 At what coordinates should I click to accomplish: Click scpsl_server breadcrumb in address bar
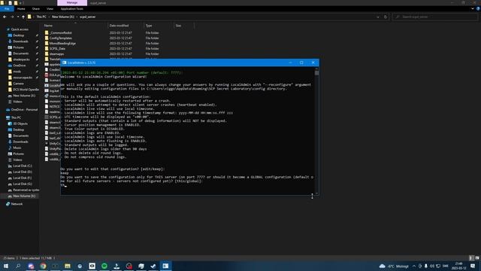(x=87, y=17)
